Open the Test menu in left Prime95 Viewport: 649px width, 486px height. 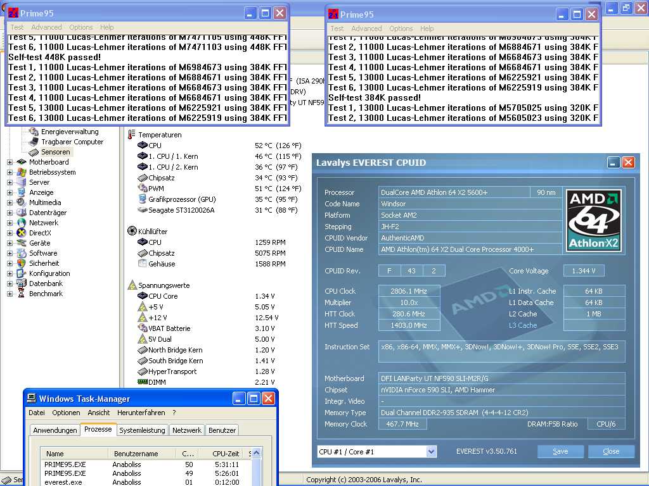(17, 27)
